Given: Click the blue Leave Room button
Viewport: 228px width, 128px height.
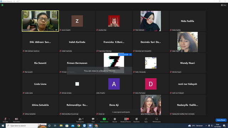Looking at the screenshot, I should 221,120.
